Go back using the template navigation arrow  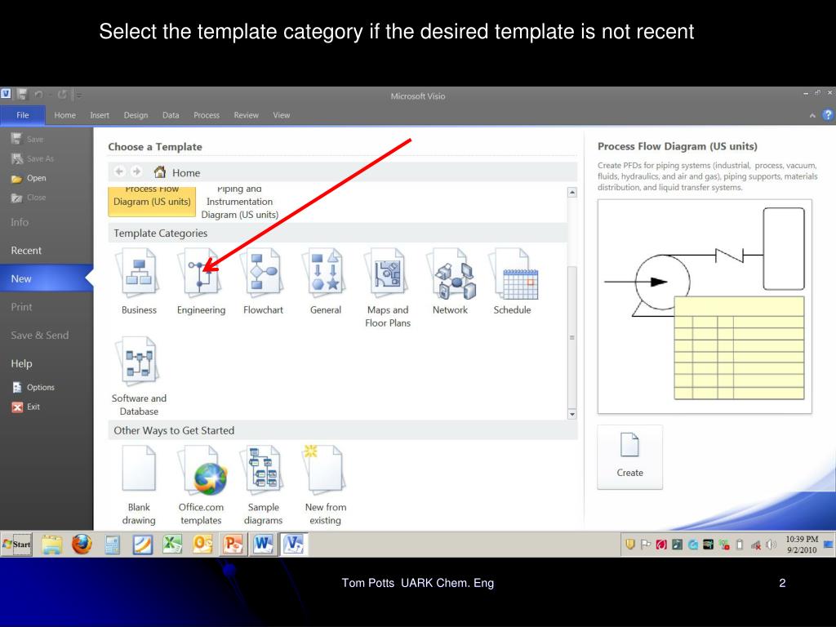click(x=119, y=171)
